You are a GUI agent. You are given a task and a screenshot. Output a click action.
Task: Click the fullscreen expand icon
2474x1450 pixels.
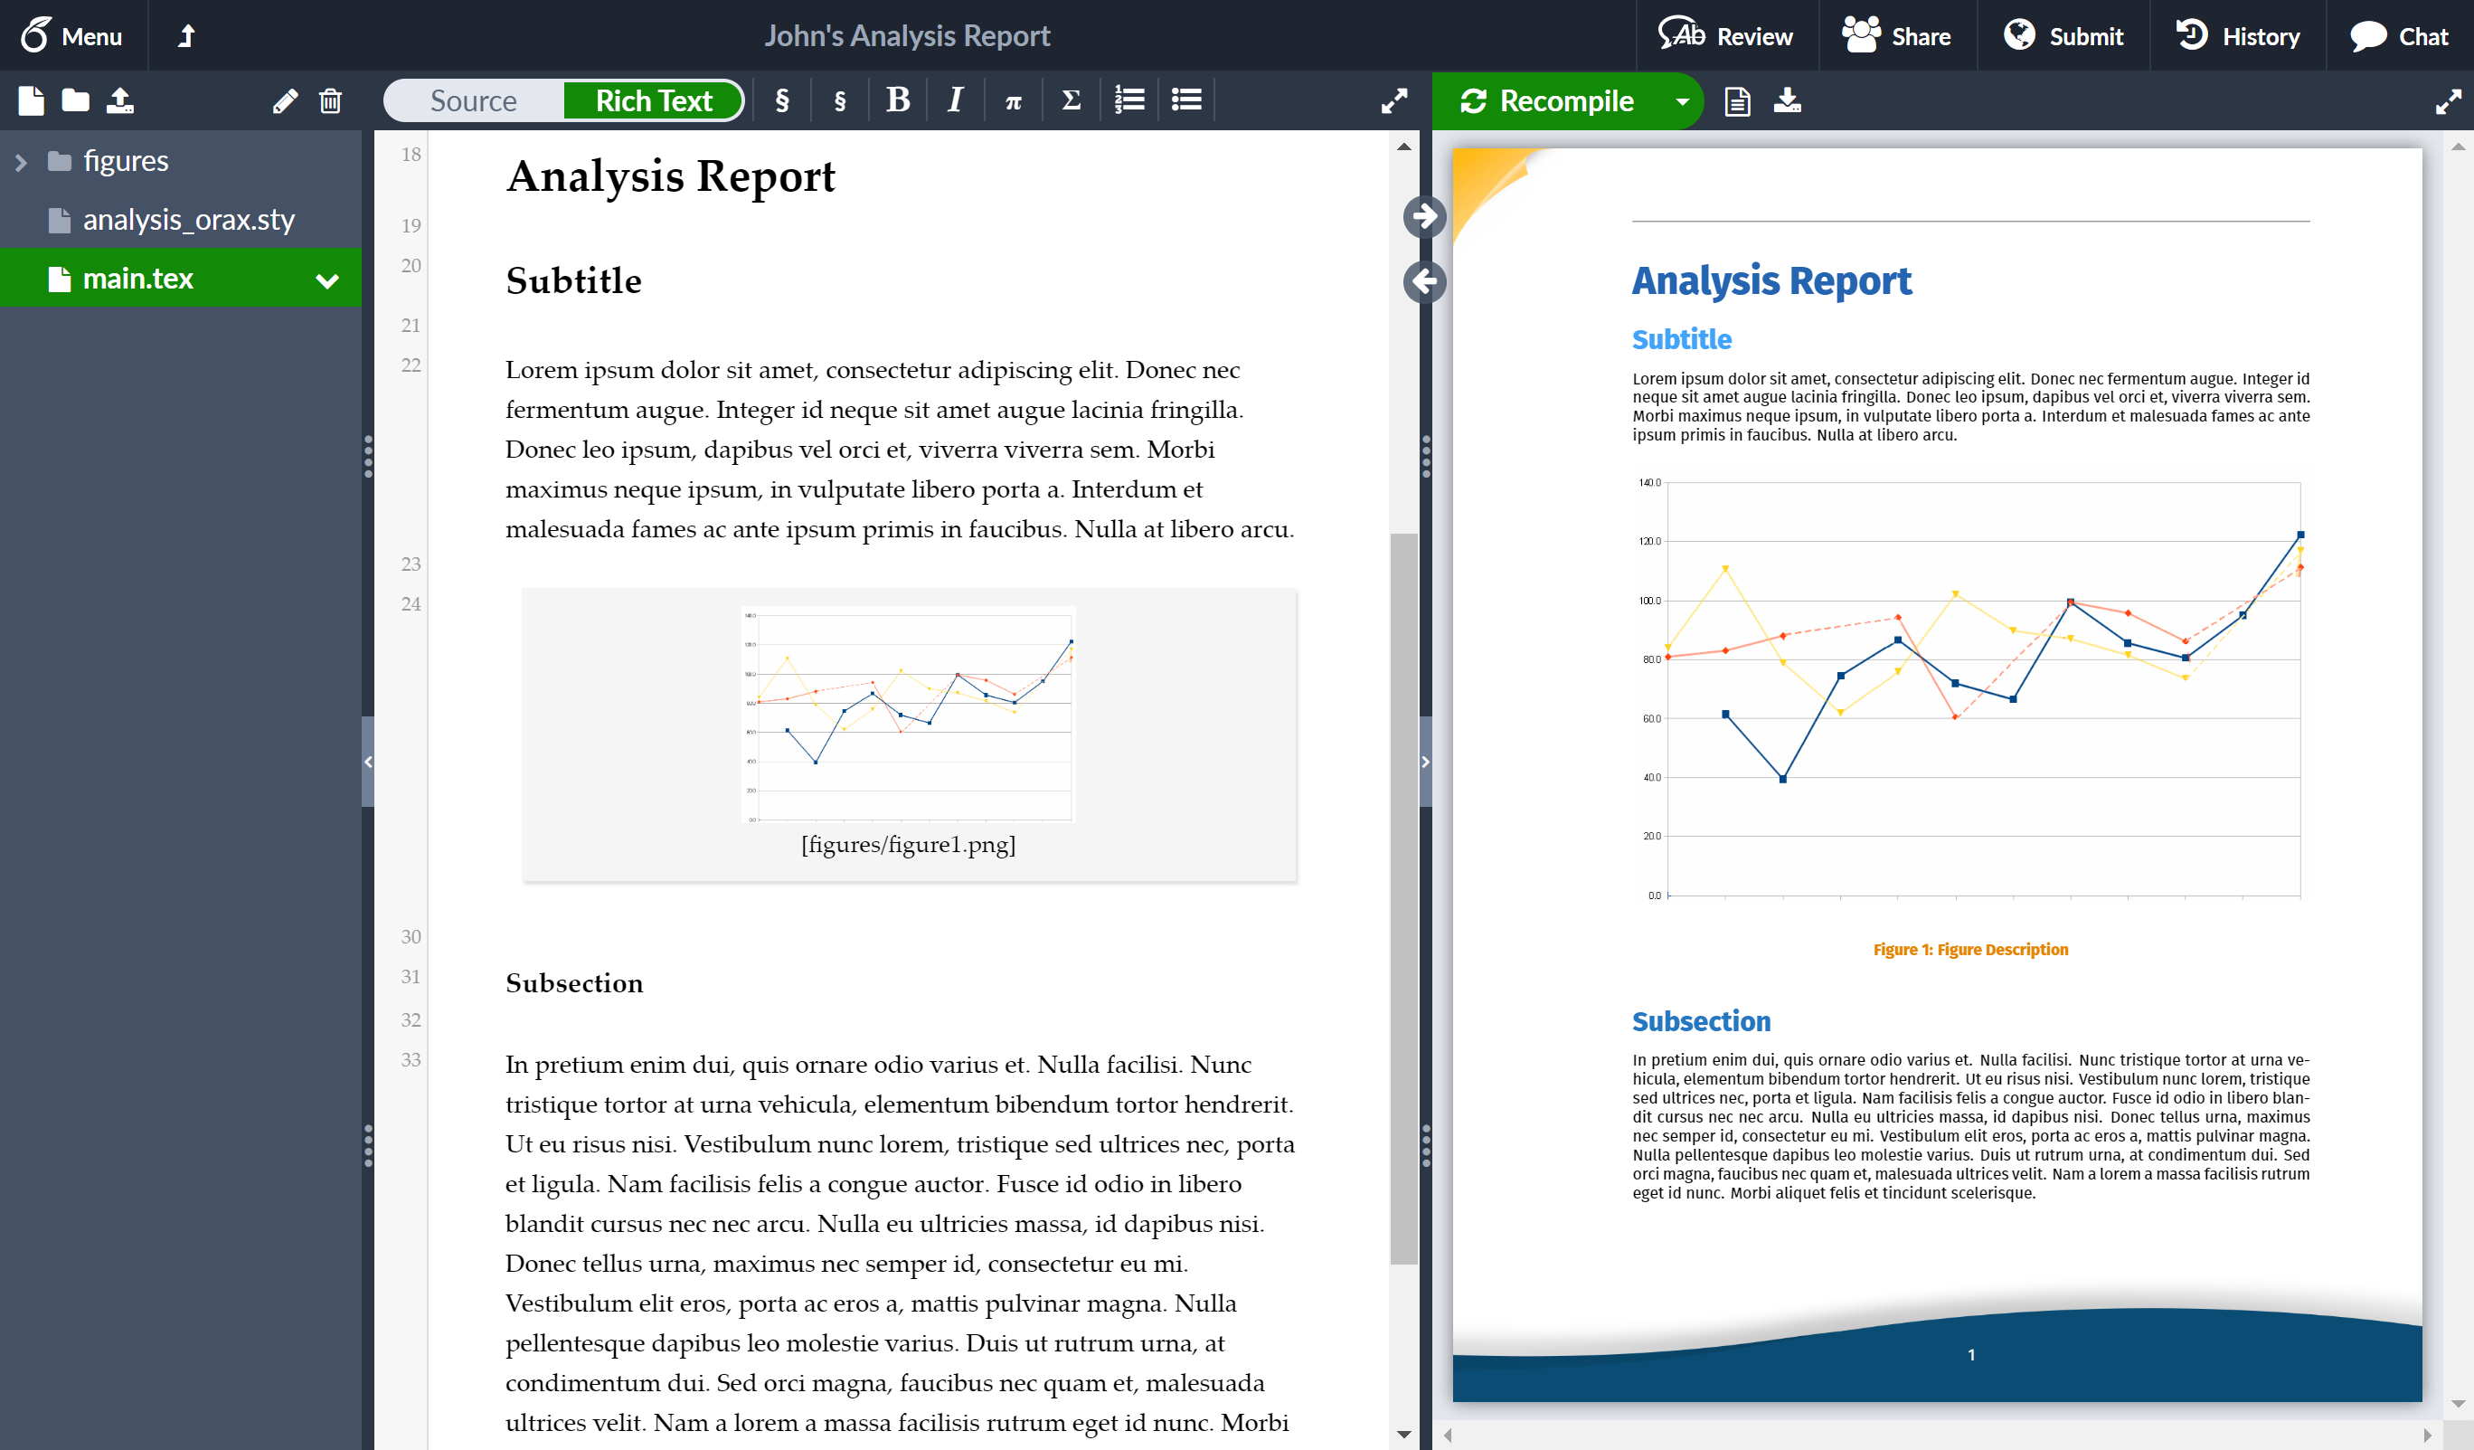(x=1394, y=100)
